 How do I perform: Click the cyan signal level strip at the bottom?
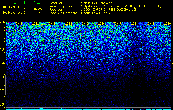88,109
